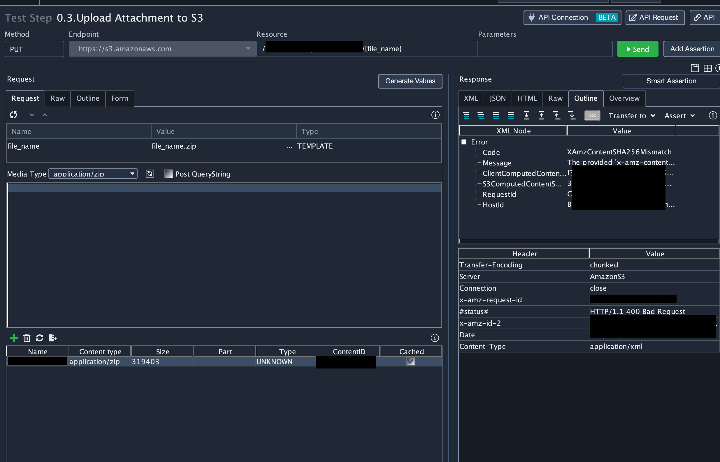Image resolution: width=720 pixels, height=462 pixels.
Task: Switch to the Raw response tab
Action: [555, 98]
